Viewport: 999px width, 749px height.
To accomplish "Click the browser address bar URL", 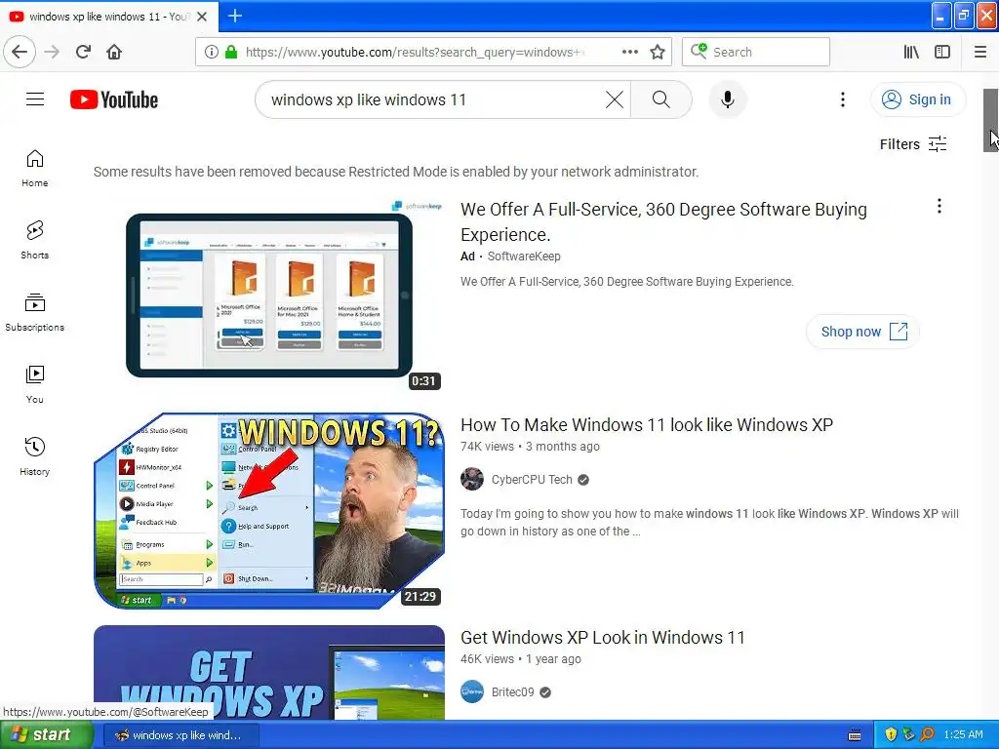I will point(414,53).
